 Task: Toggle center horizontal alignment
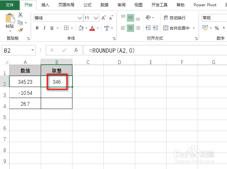click(131, 28)
